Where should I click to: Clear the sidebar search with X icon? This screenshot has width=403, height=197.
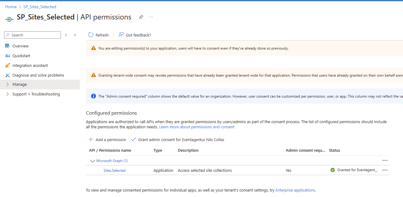click(x=66, y=35)
